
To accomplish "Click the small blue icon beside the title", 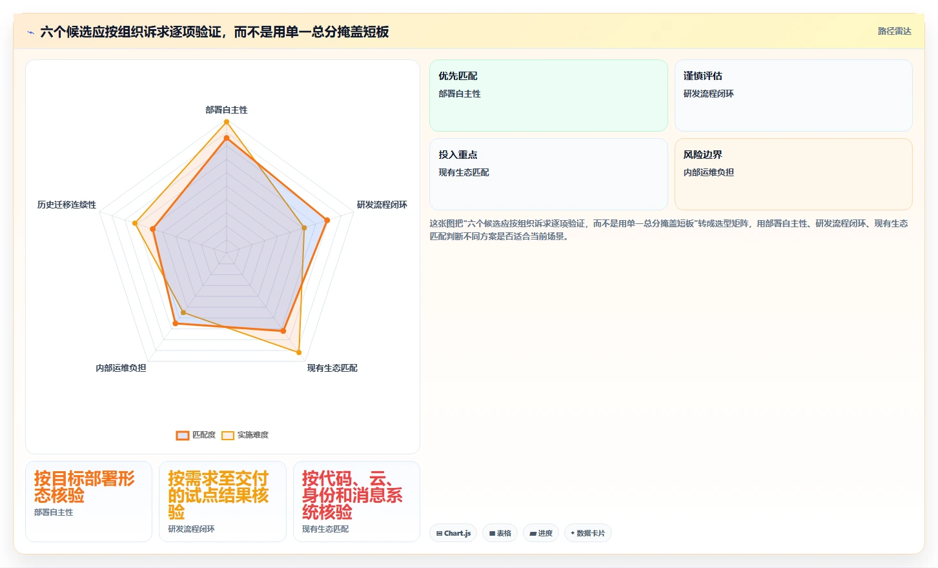I will click(x=30, y=32).
